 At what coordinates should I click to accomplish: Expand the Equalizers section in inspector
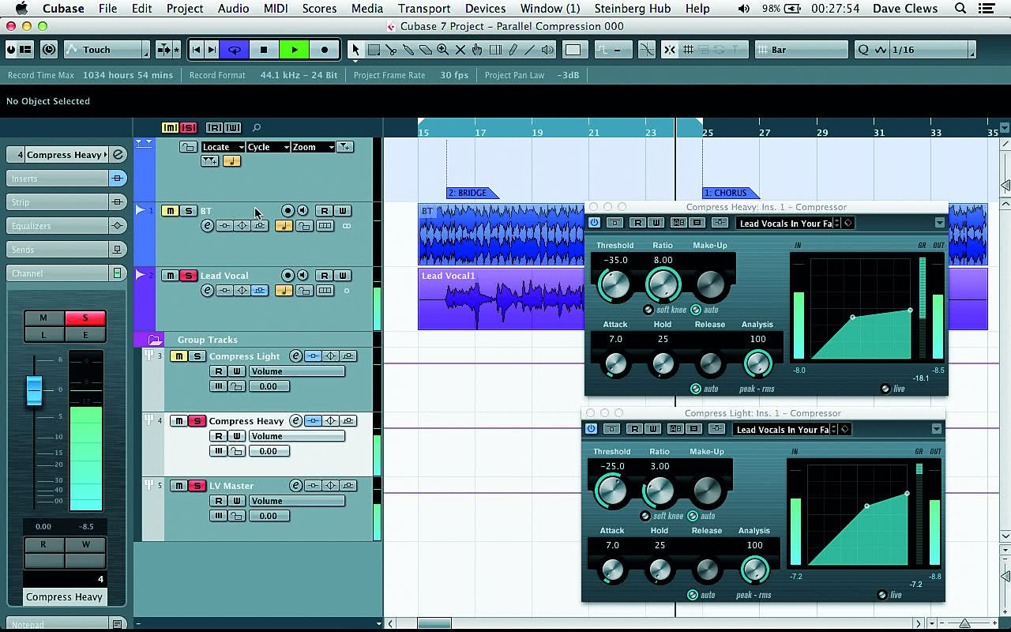tap(66, 226)
